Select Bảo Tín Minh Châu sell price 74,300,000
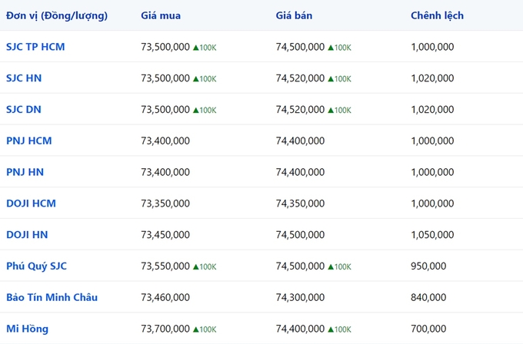Image resolution: width=523 pixels, height=344 pixels. point(300,297)
